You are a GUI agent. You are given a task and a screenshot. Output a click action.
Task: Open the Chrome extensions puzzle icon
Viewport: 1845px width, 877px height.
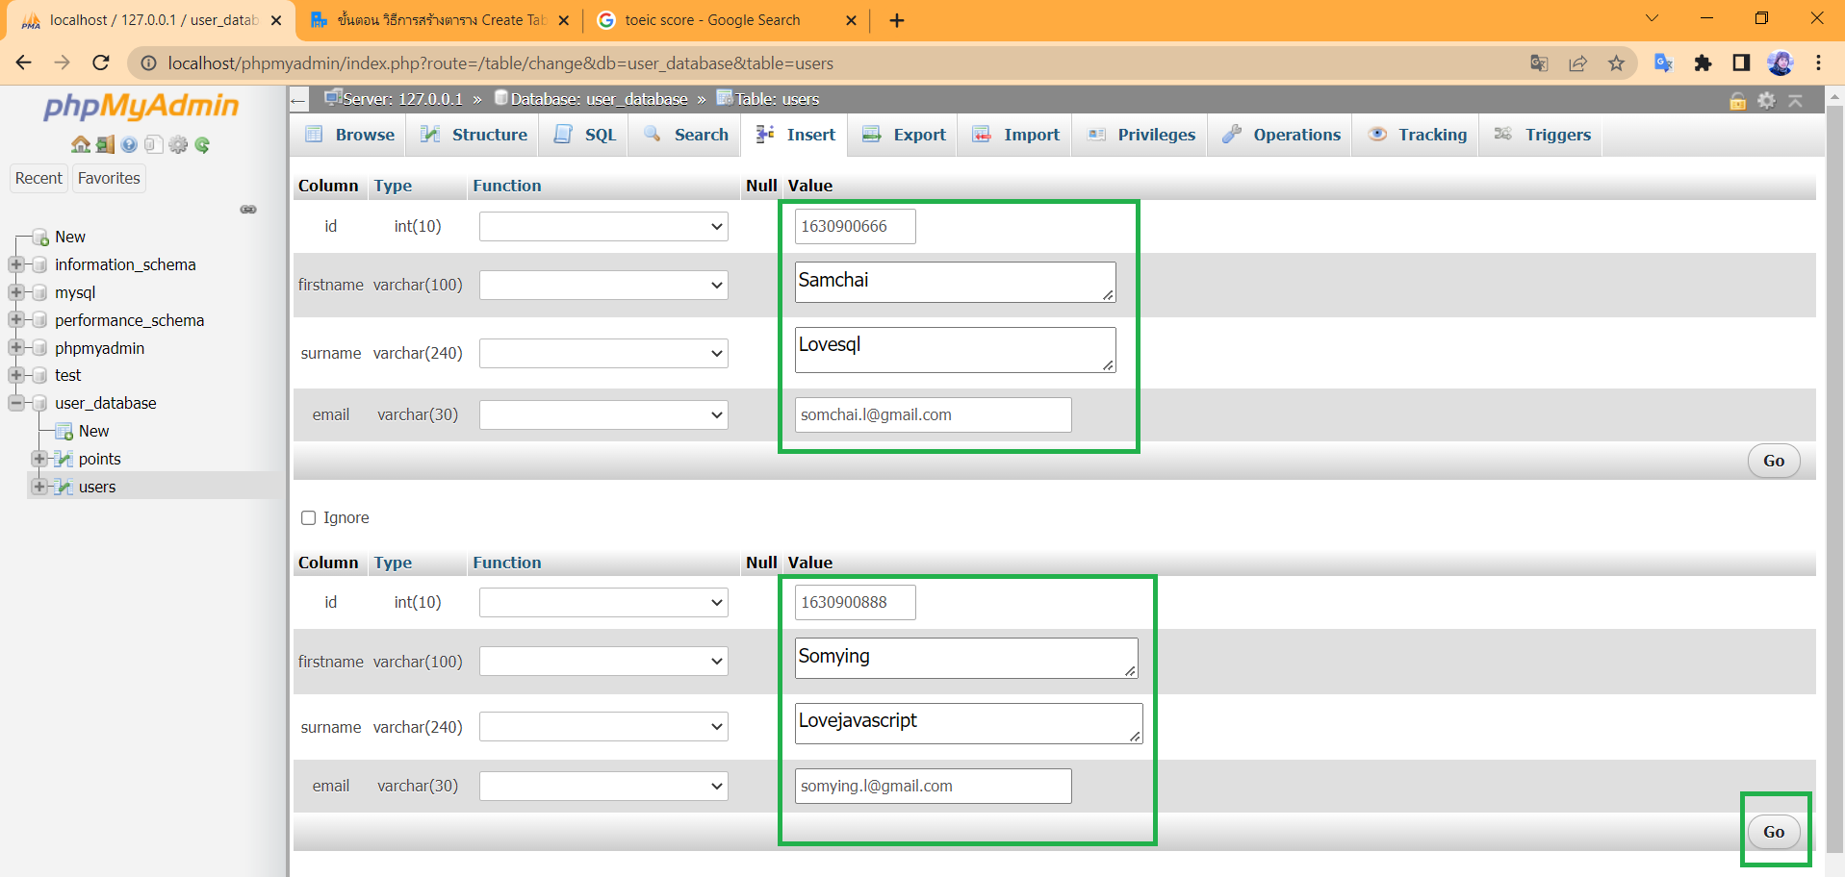coord(1703,63)
